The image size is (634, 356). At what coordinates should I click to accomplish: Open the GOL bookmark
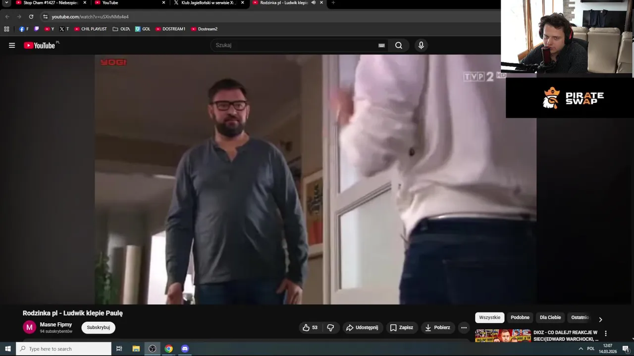pyautogui.click(x=143, y=29)
